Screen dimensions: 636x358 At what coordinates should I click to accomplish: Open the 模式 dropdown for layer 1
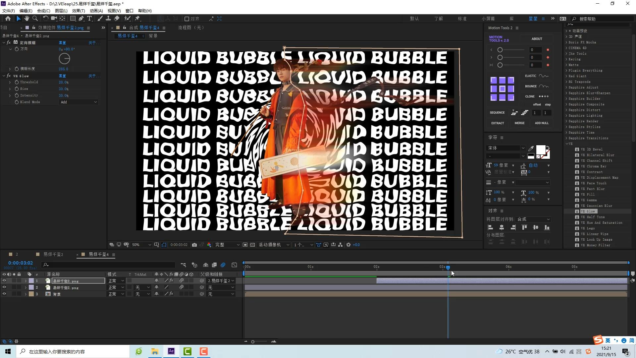click(x=115, y=281)
